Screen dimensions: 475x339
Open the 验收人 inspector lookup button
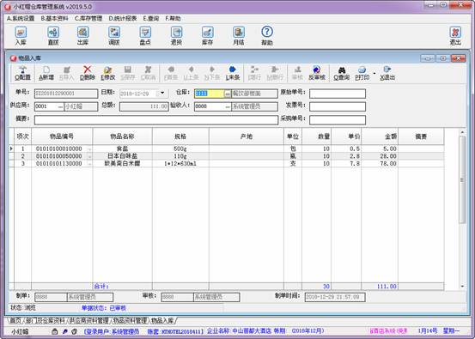(x=228, y=106)
